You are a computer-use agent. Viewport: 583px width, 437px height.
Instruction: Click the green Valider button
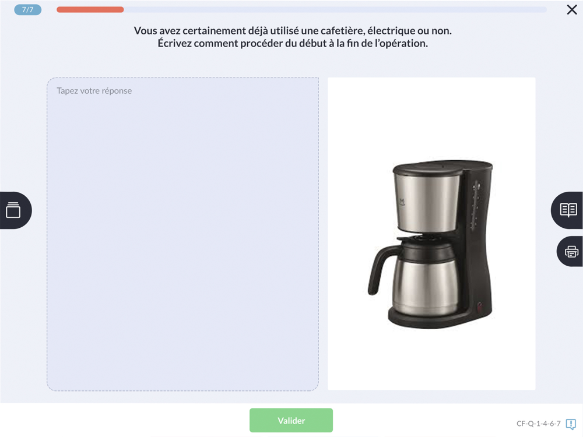coord(291,420)
